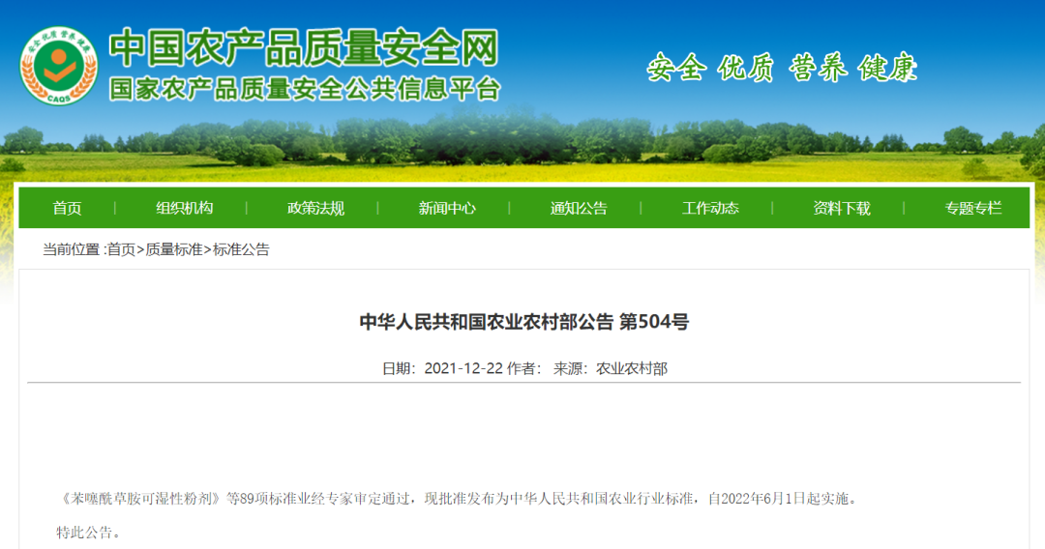Click the 国家农产品质量安全公共信息平台 subtitle
The width and height of the screenshot is (1045, 549).
click(304, 89)
